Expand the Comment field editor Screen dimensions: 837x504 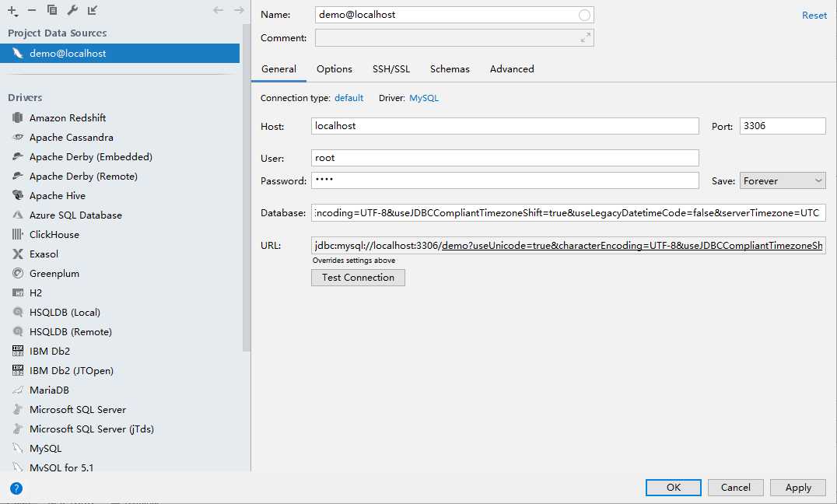point(586,37)
